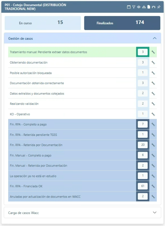Open count 61 for Fin. RPA Financiada OK
Viewport: 165px width, 226px height.
click(143, 186)
